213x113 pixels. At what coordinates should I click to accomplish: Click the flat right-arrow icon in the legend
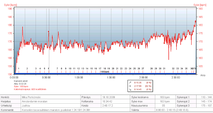pos(130,86)
